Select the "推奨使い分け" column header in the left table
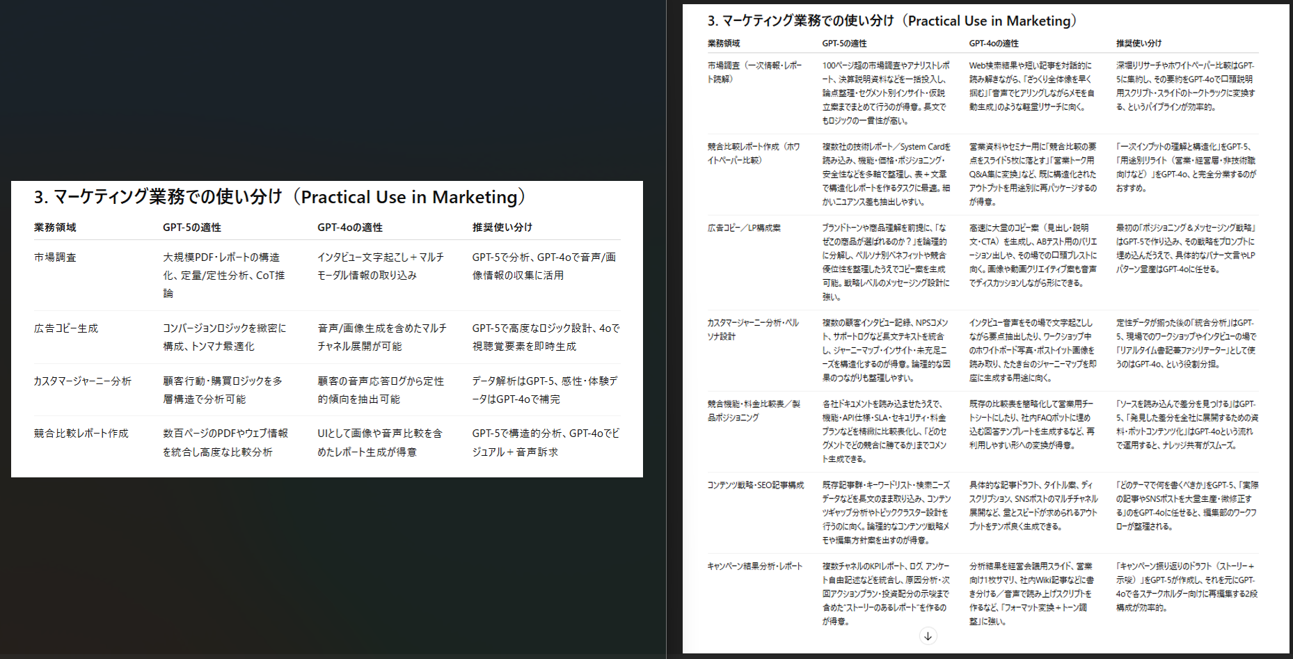 coord(502,228)
